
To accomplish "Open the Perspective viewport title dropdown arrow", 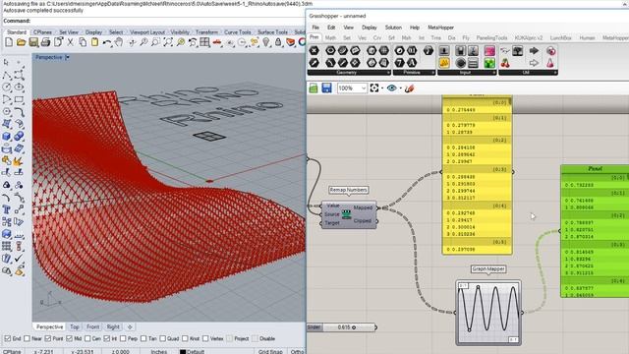I will coord(67,57).
